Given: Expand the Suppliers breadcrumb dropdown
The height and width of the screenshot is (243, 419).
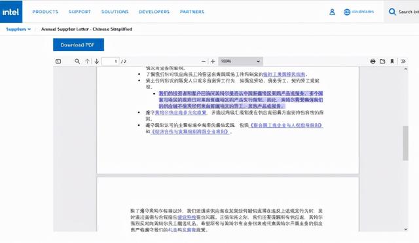Looking at the screenshot, I should [x=18, y=29].
